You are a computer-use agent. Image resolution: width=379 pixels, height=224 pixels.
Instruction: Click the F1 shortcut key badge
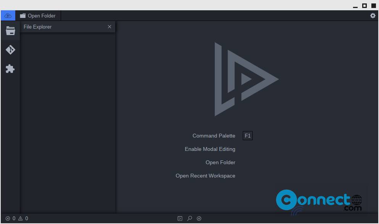click(247, 136)
